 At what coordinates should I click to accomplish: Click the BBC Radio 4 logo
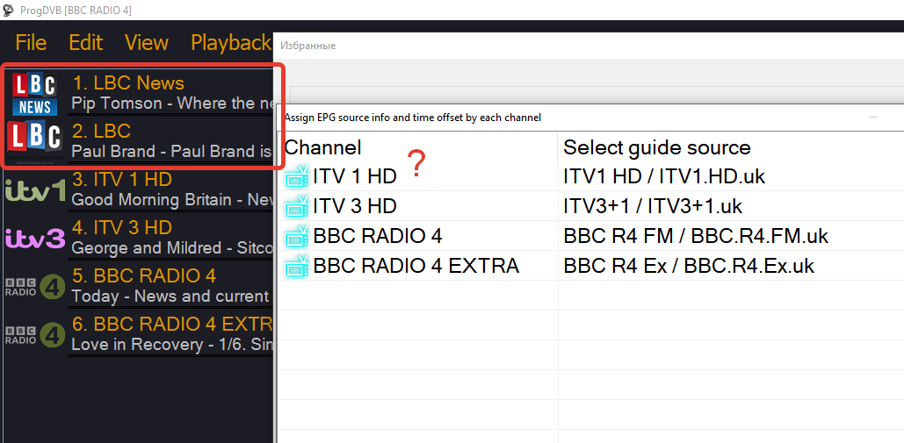point(35,287)
